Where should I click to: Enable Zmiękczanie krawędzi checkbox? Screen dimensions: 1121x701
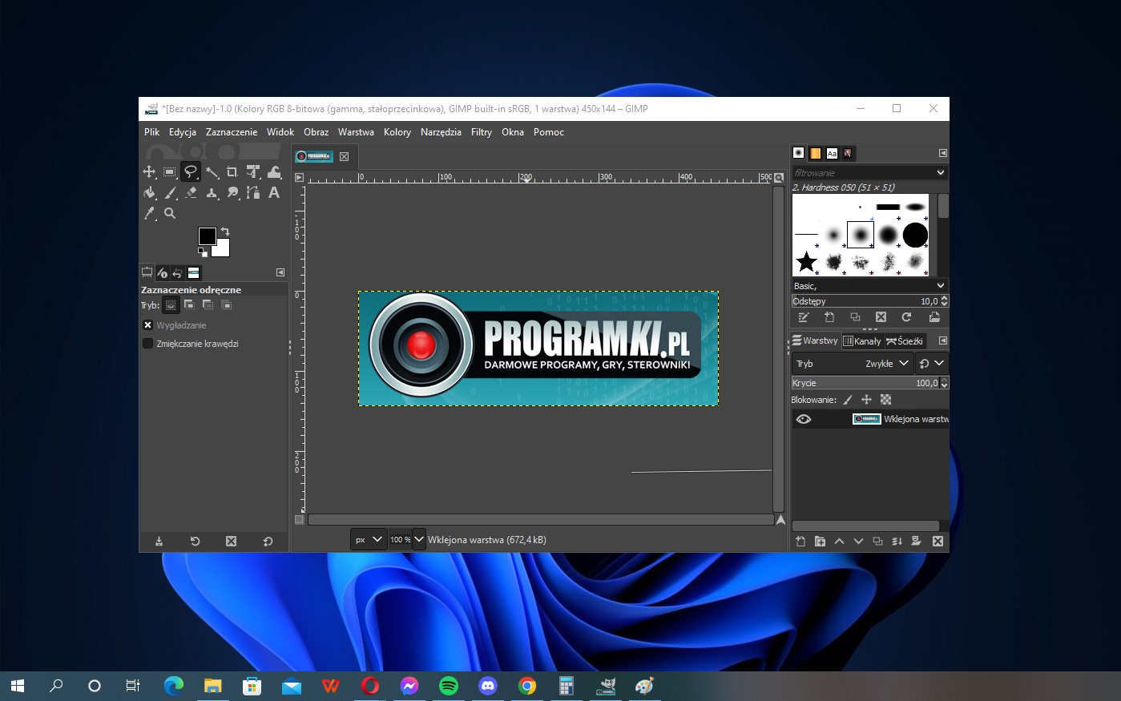pos(147,344)
